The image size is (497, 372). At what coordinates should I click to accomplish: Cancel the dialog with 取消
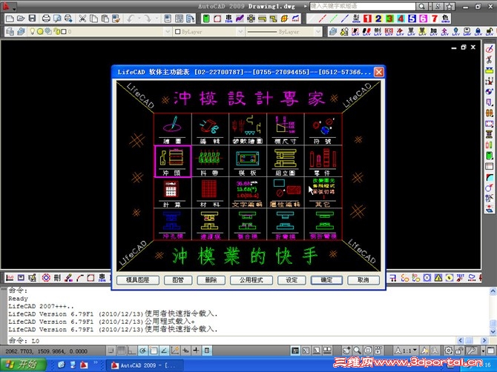(x=363, y=280)
